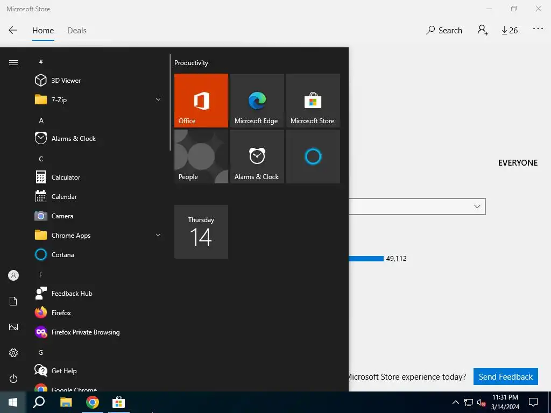Click the Windows Start button
The height and width of the screenshot is (413, 551).
tap(13, 402)
